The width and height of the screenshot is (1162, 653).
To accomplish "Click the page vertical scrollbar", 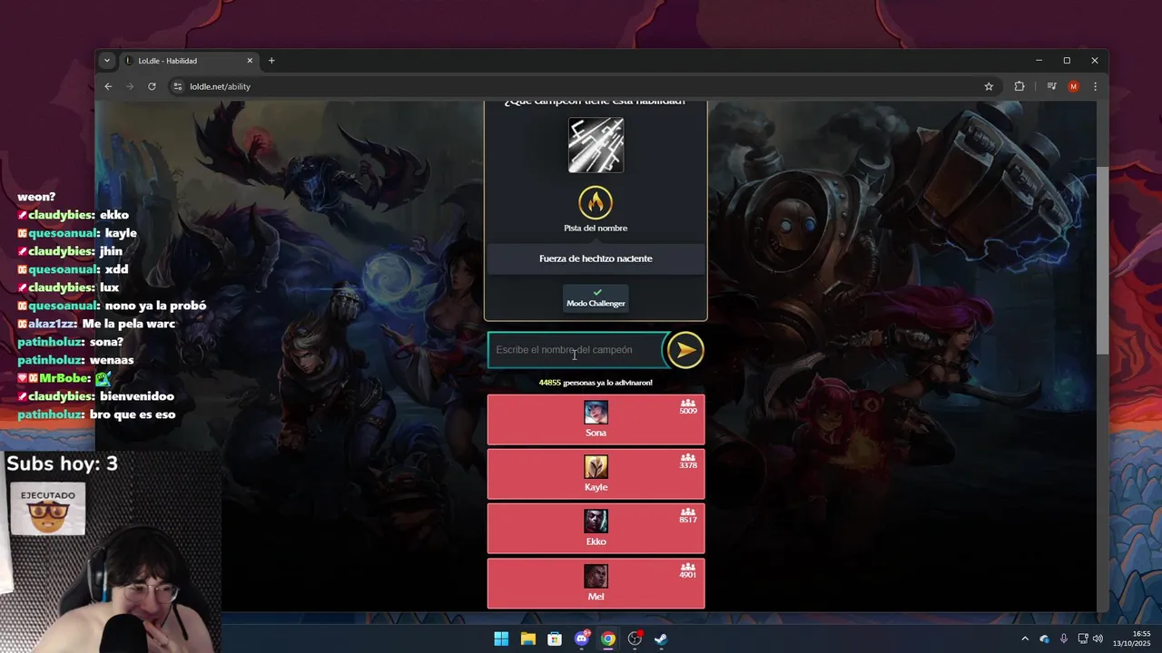I will 1102,260.
